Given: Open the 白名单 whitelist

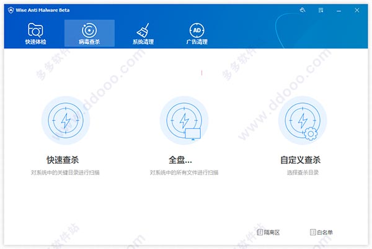Looking at the screenshot, I should [x=321, y=232].
